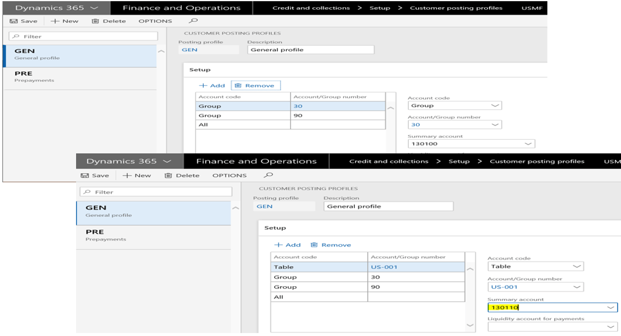This screenshot has height=336, width=621.
Task: Open the Dynamics 365 dropdown in lower window
Action: 168,162
